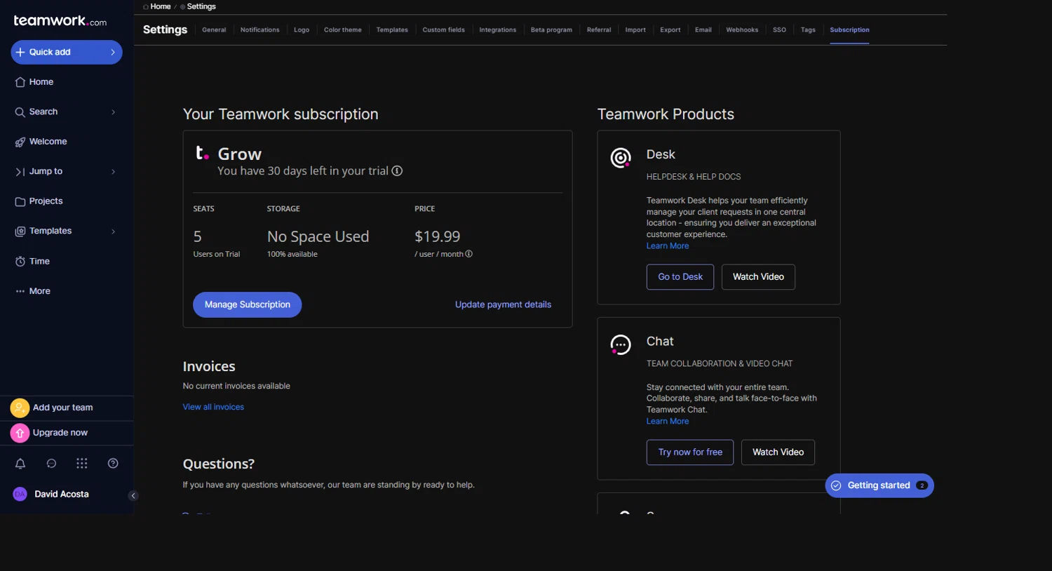1052x571 pixels.
Task: Open the Integrations tab
Action: (x=498, y=30)
